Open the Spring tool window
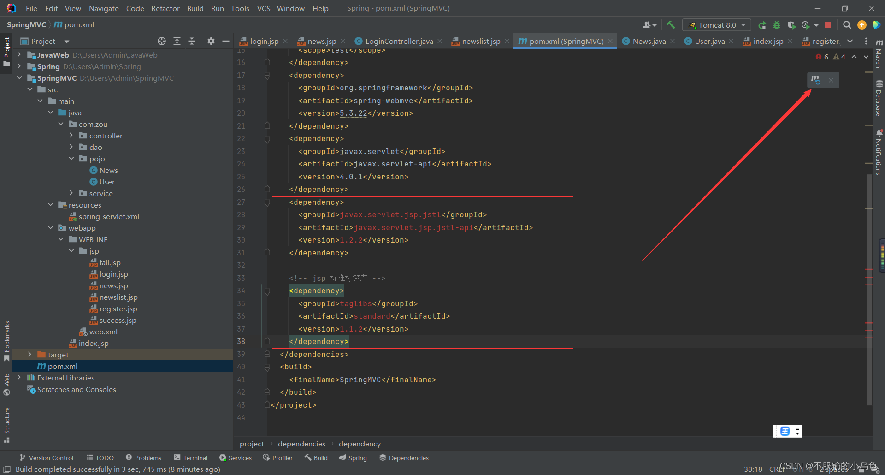 click(x=353, y=457)
